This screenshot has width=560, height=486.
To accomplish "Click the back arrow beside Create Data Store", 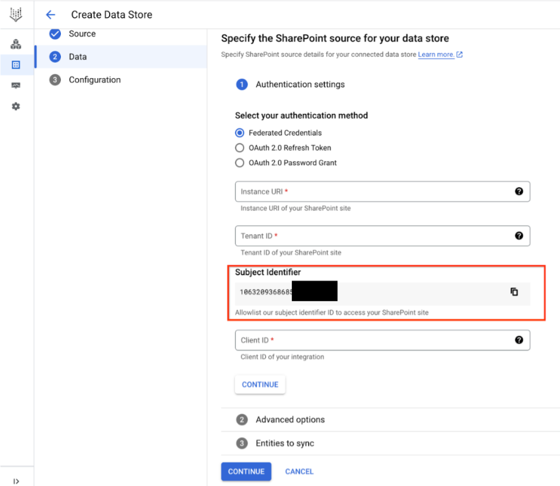I will [51, 14].
